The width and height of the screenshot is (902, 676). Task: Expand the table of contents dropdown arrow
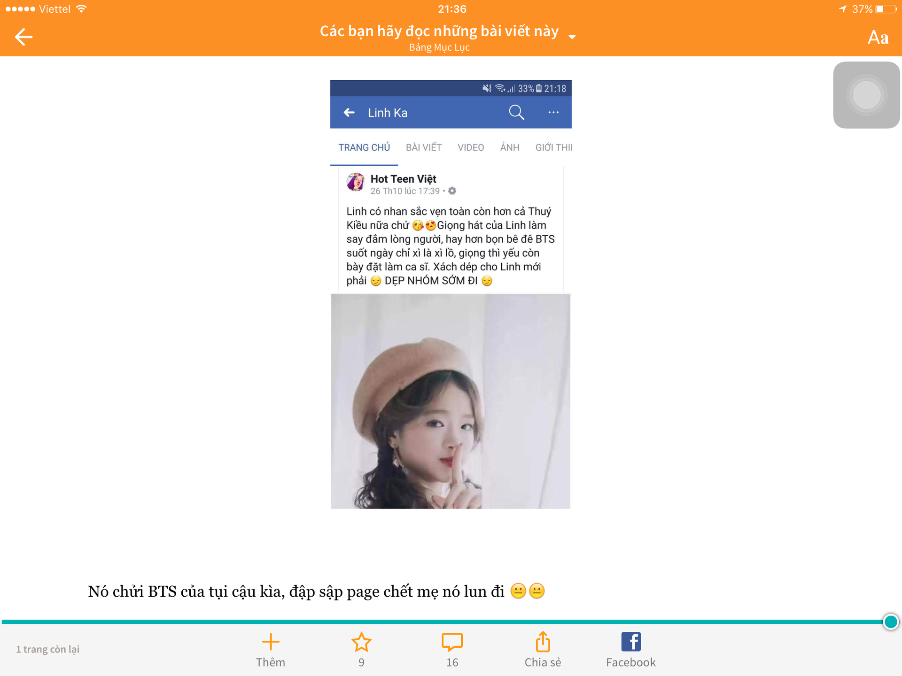click(x=572, y=37)
